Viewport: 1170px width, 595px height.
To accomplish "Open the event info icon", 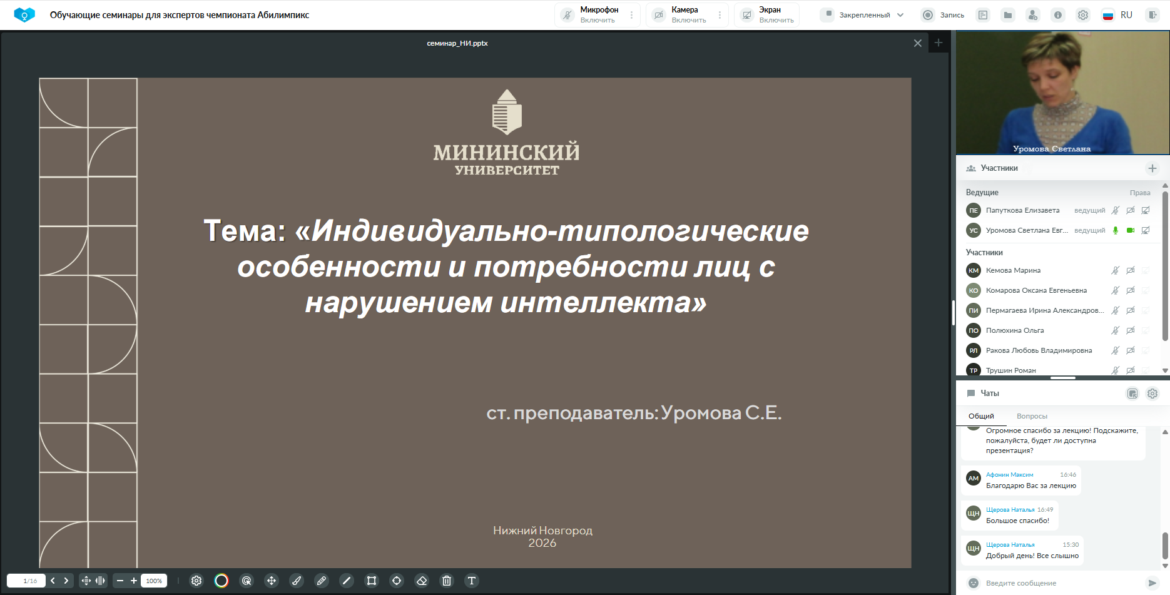I will pyautogui.click(x=1058, y=15).
